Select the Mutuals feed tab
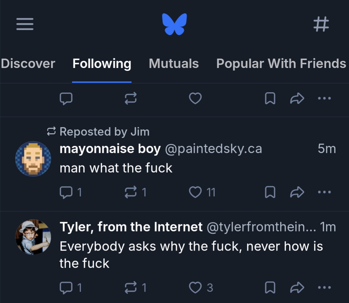The width and height of the screenshot is (349, 303). [174, 64]
